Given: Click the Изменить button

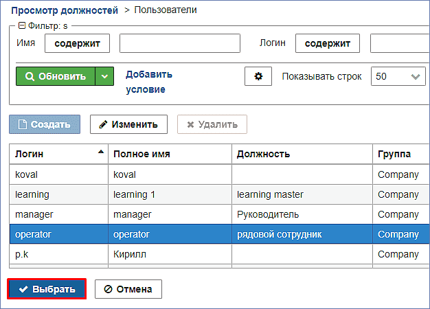Looking at the screenshot, I should [128, 124].
